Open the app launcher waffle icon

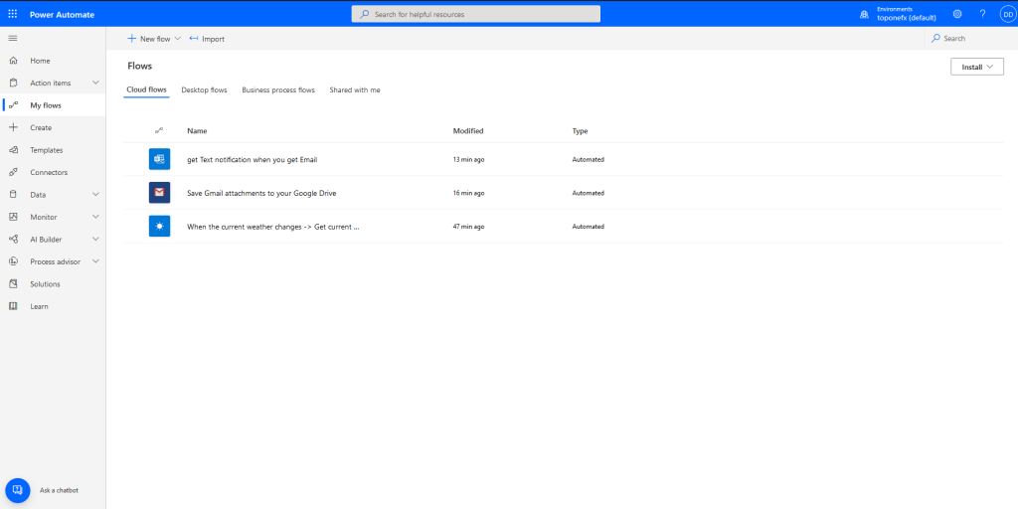pos(13,14)
